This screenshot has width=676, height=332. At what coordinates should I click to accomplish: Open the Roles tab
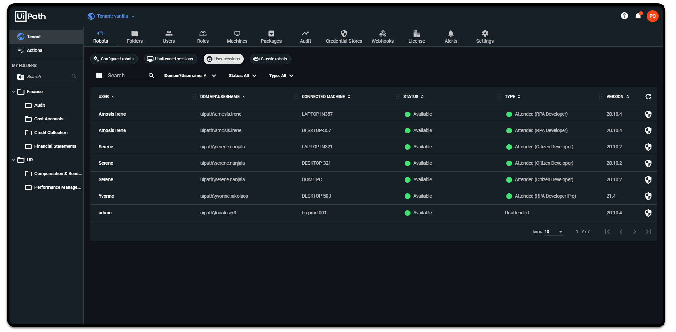click(203, 37)
